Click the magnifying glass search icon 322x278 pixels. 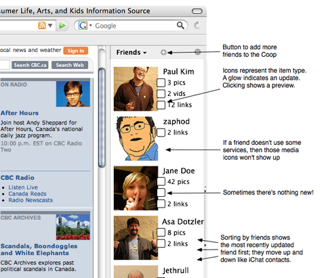pyautogui.click(x=180, y=26)
